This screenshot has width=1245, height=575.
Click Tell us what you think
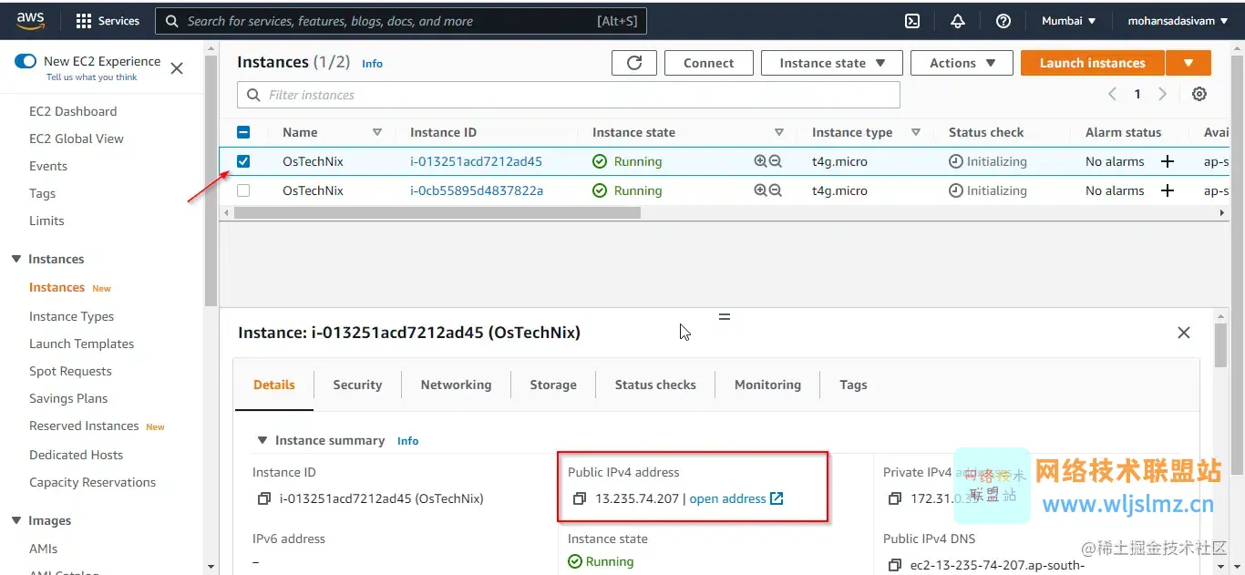[92, 77]
